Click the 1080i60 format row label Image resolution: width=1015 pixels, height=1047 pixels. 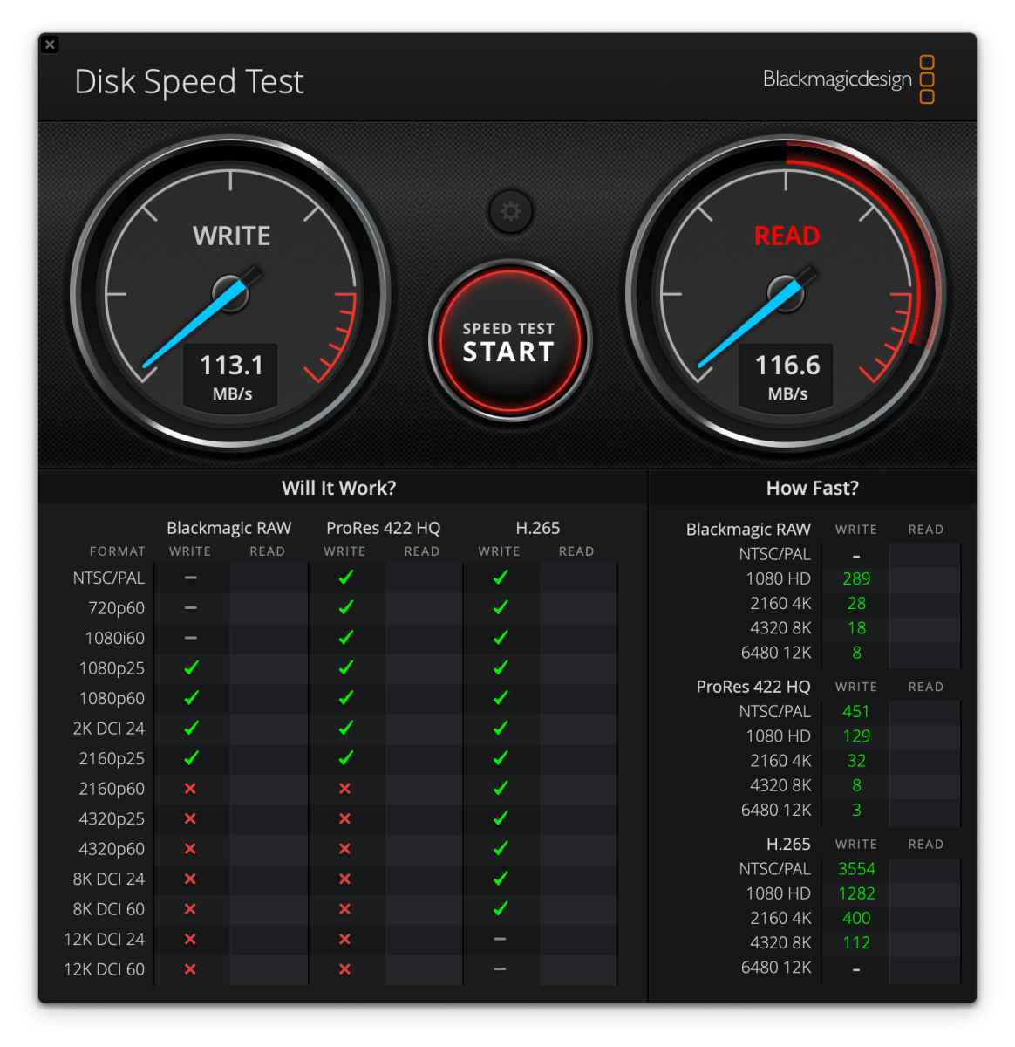pos(115,638)
